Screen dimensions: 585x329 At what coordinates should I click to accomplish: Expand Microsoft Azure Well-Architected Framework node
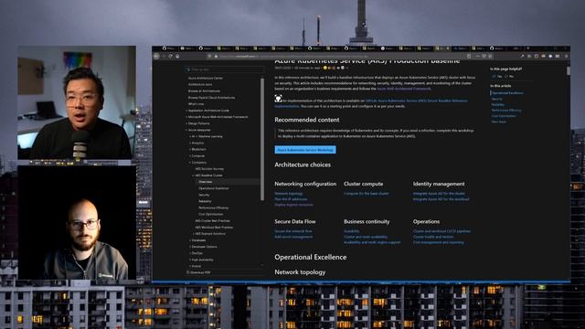186,117
